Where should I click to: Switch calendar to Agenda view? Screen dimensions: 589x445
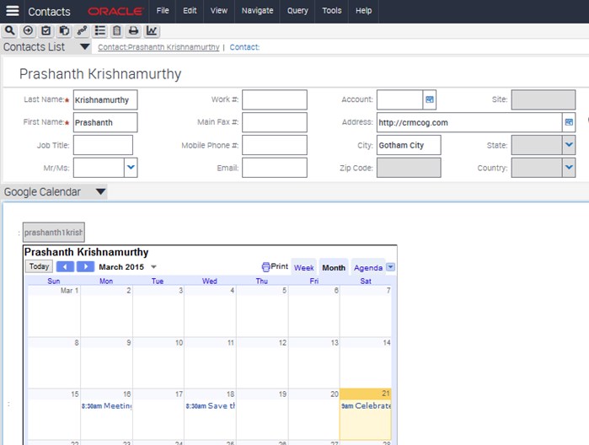367,268
